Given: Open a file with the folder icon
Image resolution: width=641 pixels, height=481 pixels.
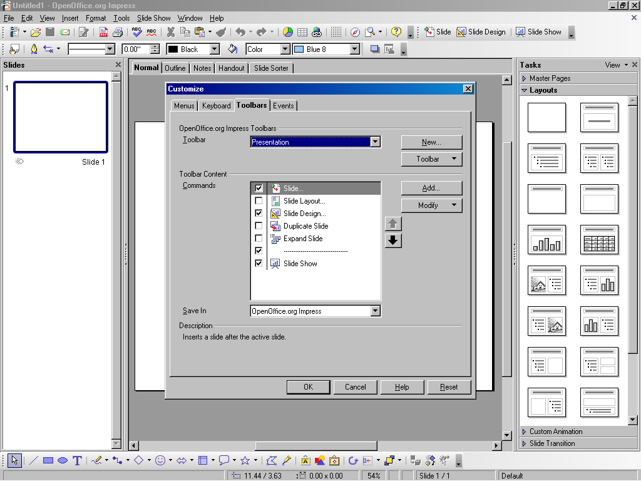Looking at the screenshot, I should tap(36, 32).
